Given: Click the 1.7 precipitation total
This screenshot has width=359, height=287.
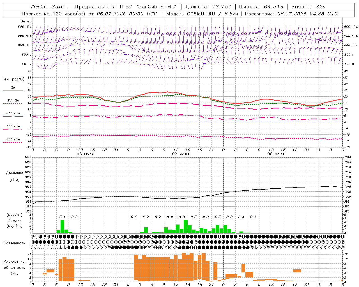Looking at the screenshot, I should coord(146,217).
